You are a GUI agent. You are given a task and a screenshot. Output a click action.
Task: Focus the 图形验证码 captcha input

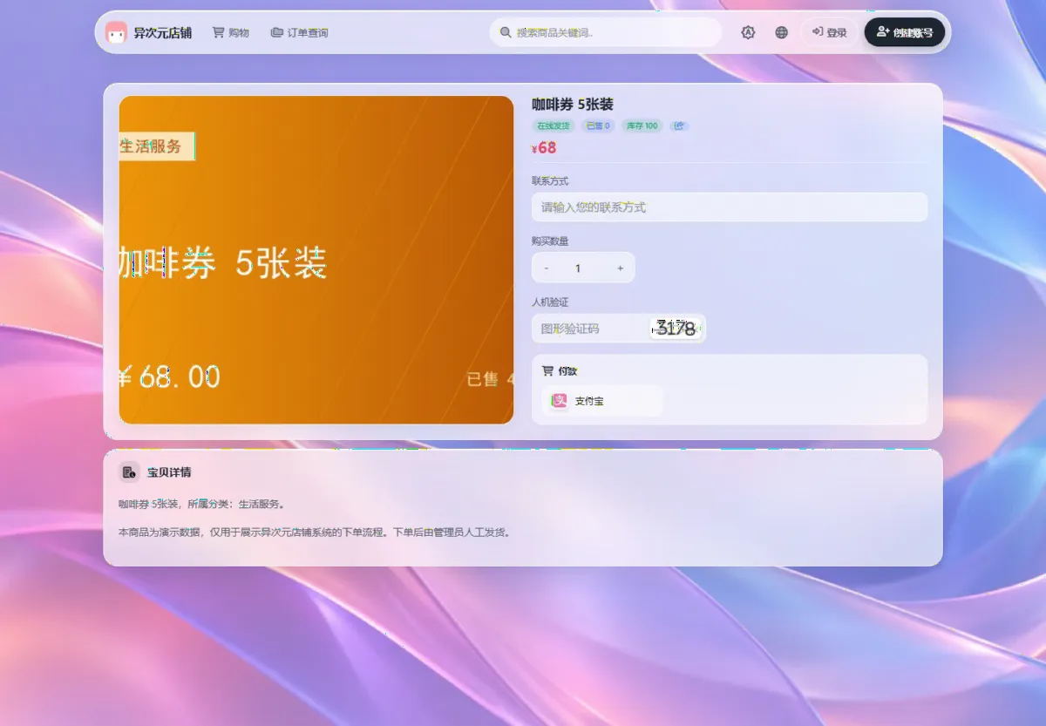[x=590, y=329]
